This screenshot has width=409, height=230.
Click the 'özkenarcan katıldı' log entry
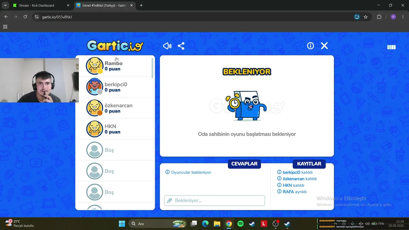pos(297,179)
